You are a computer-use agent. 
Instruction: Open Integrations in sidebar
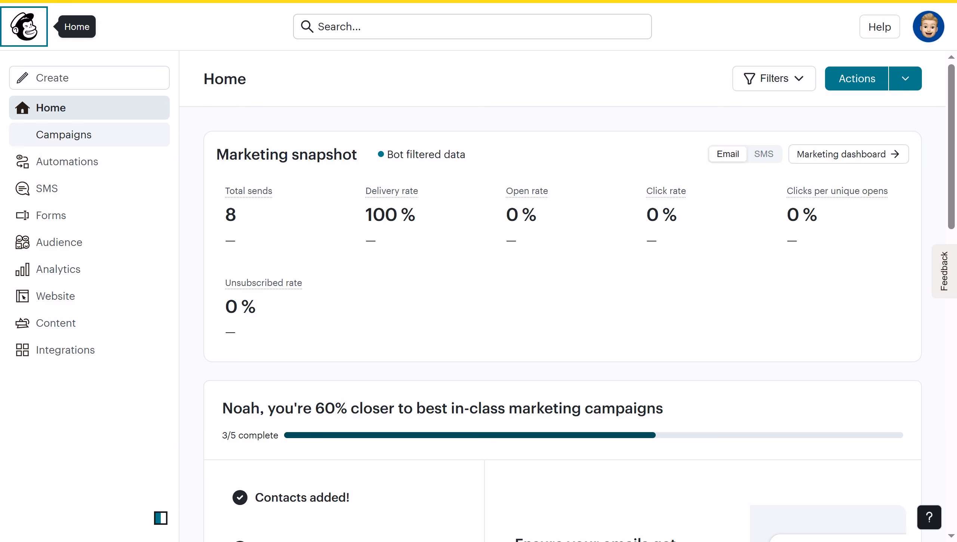89,350
